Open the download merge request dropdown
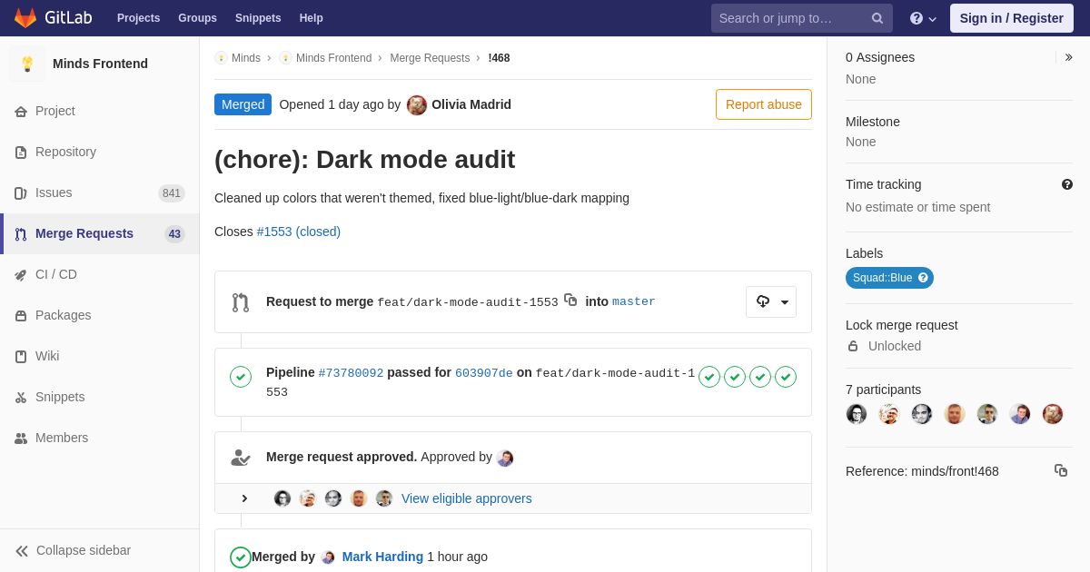 [771, 302]
